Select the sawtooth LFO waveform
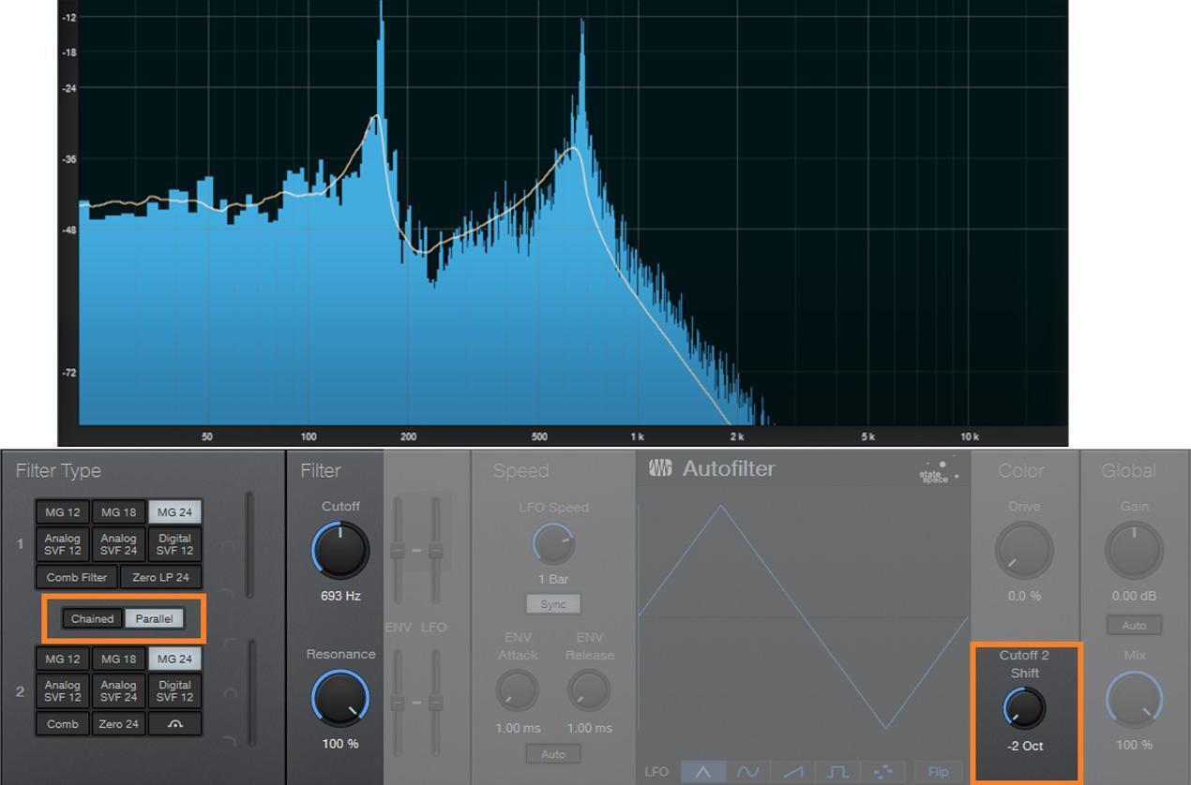Image resolution: width=1191 pixels, height=785 pixels. tap(794, 771)
